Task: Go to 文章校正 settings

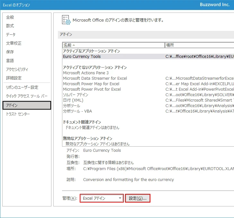Action: tap(27, 43)
